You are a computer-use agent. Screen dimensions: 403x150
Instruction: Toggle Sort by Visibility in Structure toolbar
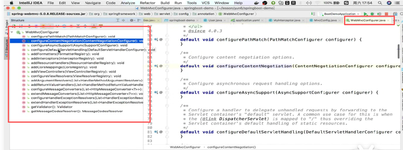(x=14, y=26)
